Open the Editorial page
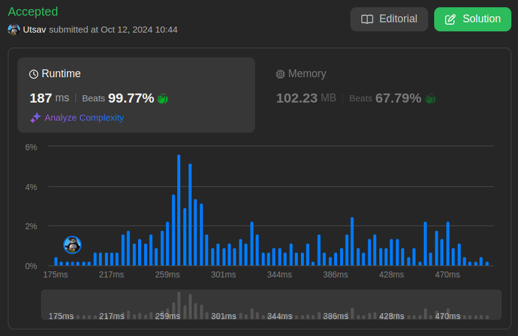This screenshot has width=518, height=336. 389,19
